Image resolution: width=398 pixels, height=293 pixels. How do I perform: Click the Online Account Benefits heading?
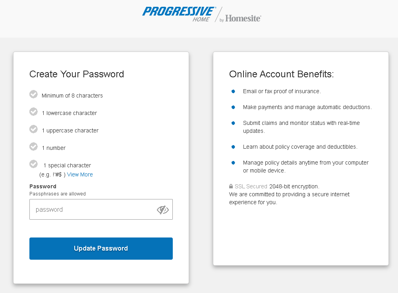click(x=282, y=74)
